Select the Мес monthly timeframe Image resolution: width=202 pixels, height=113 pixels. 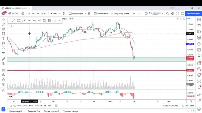(55, 13)
